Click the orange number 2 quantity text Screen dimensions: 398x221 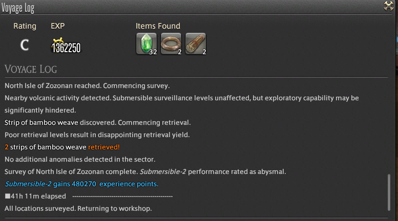click(x=7, y=147)
